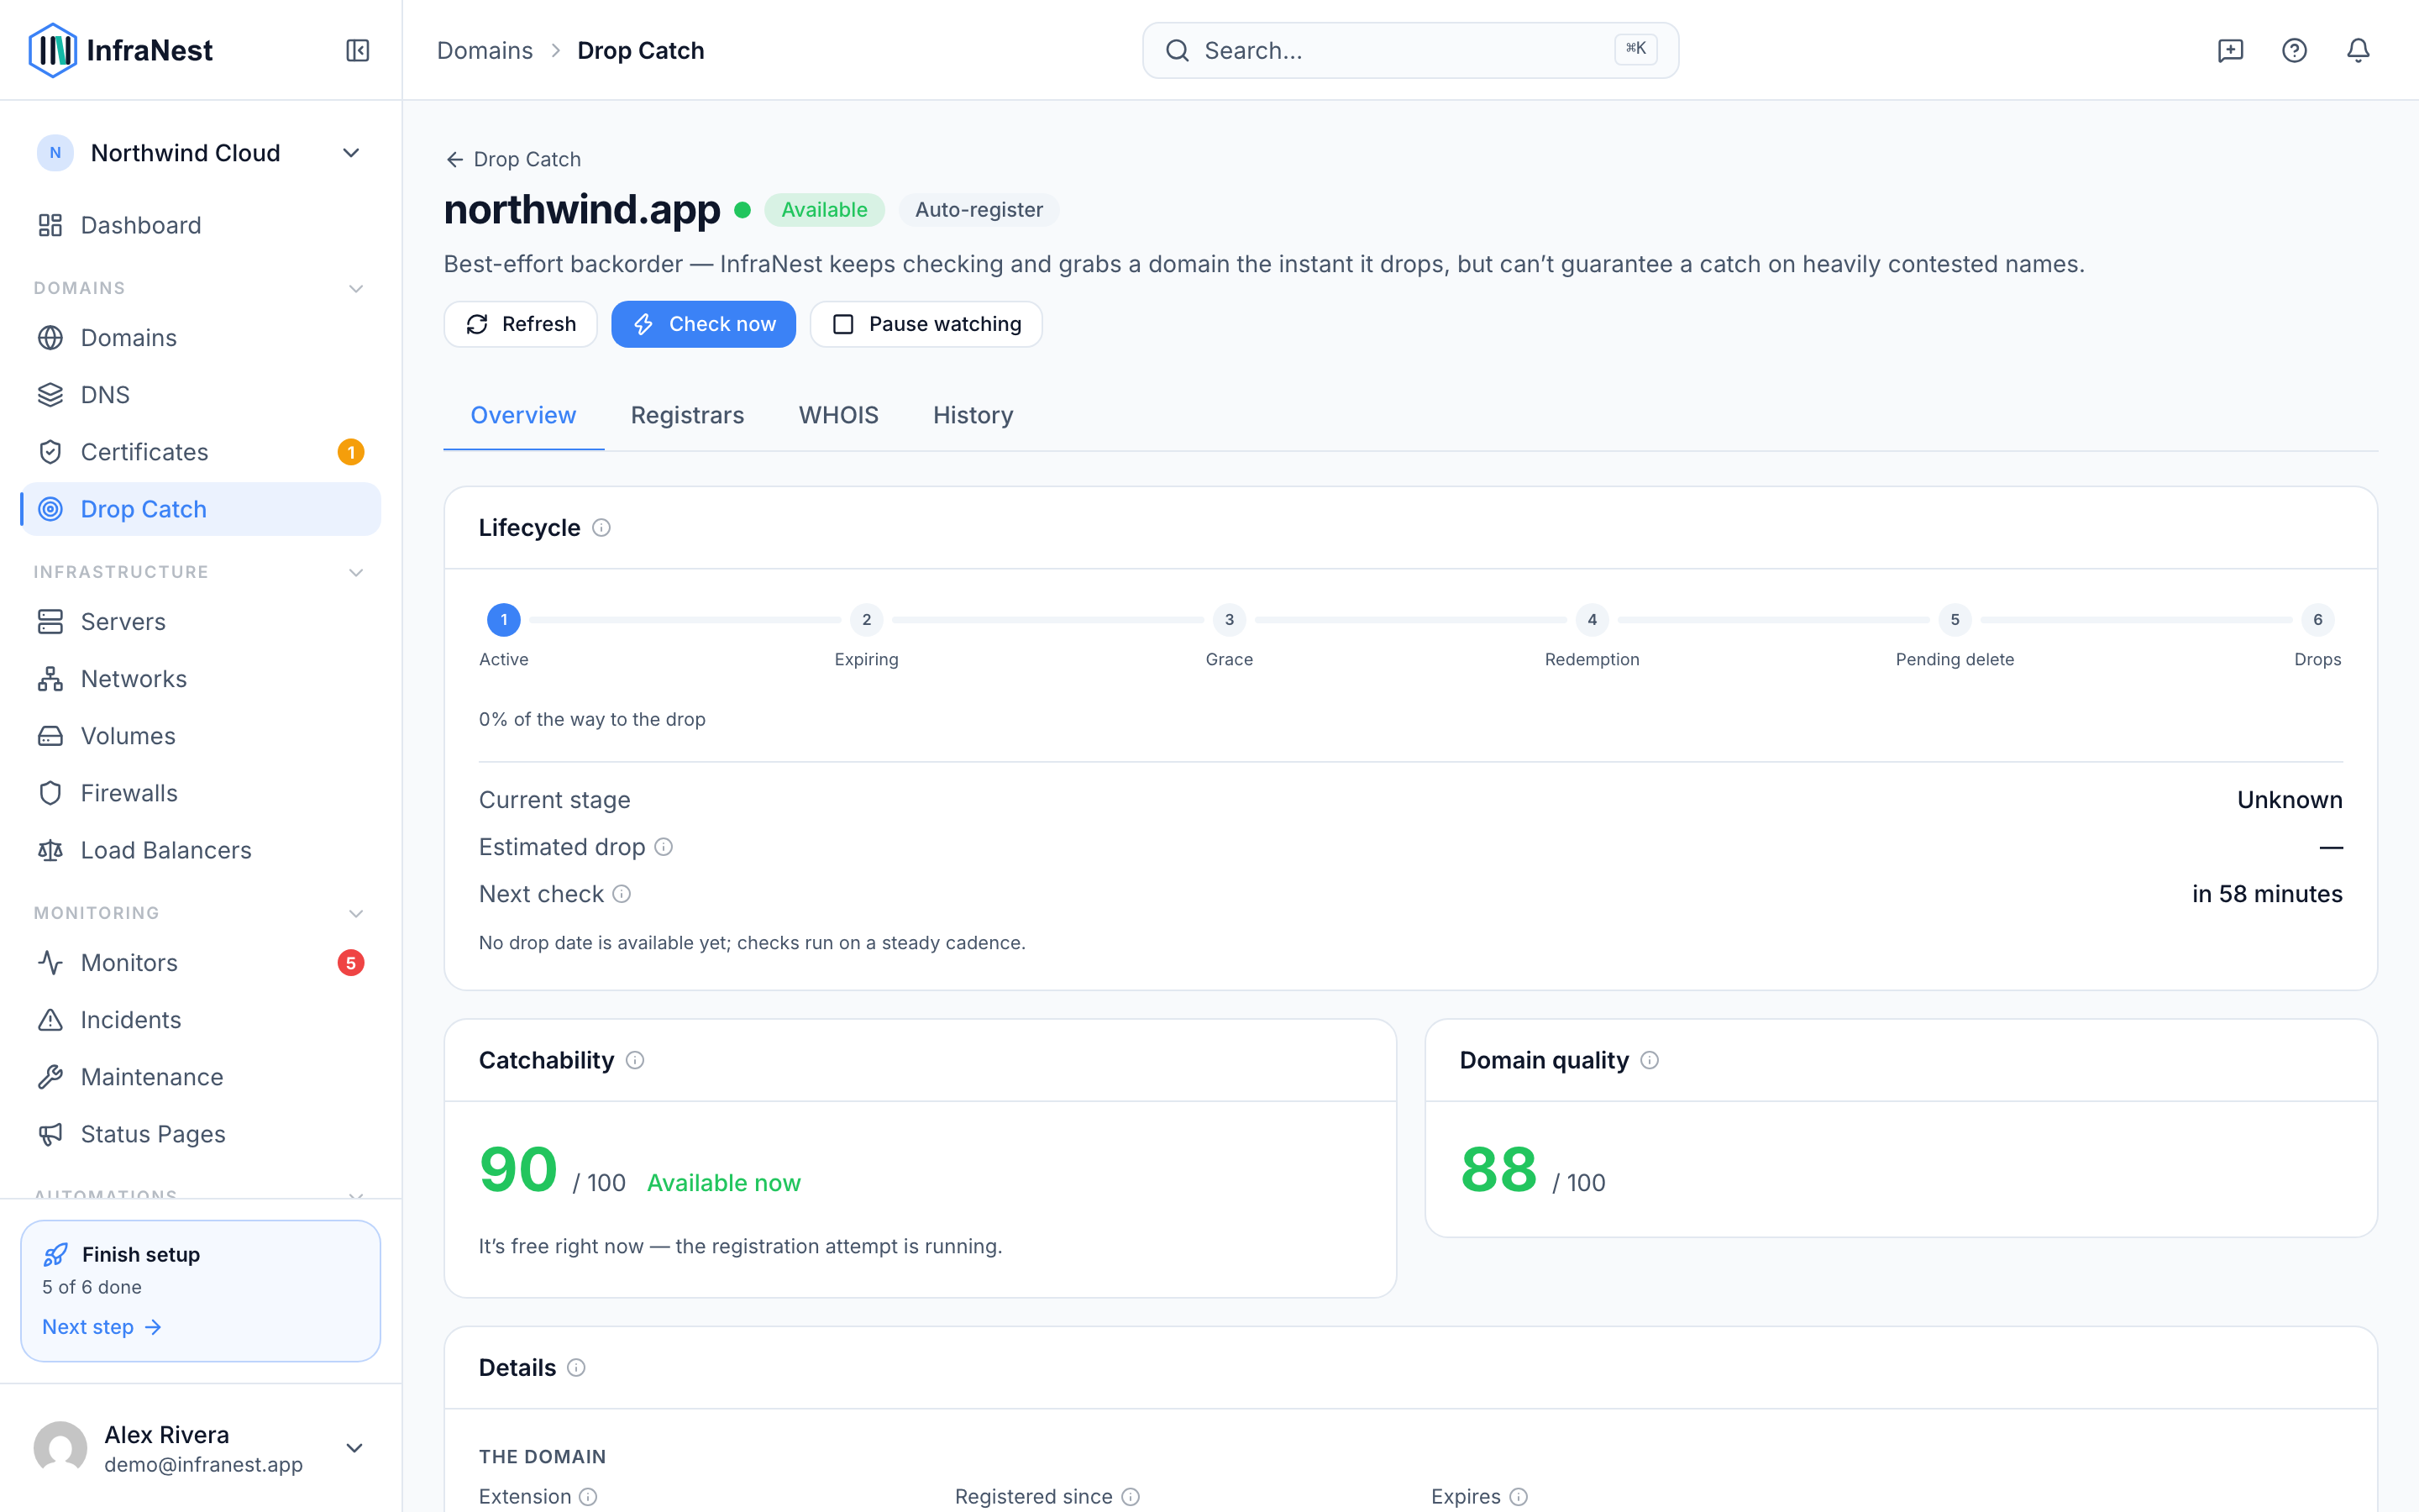Open the WHOIS tab

[838, 415]
